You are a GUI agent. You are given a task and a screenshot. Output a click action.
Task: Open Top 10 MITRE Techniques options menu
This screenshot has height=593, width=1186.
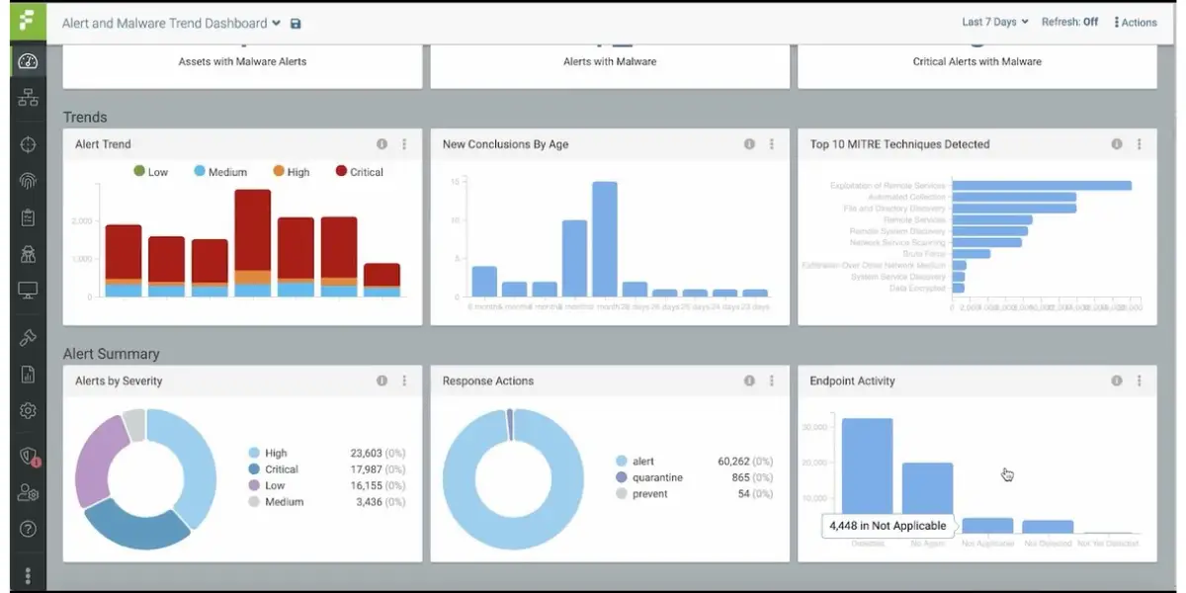pos(1140,144)
